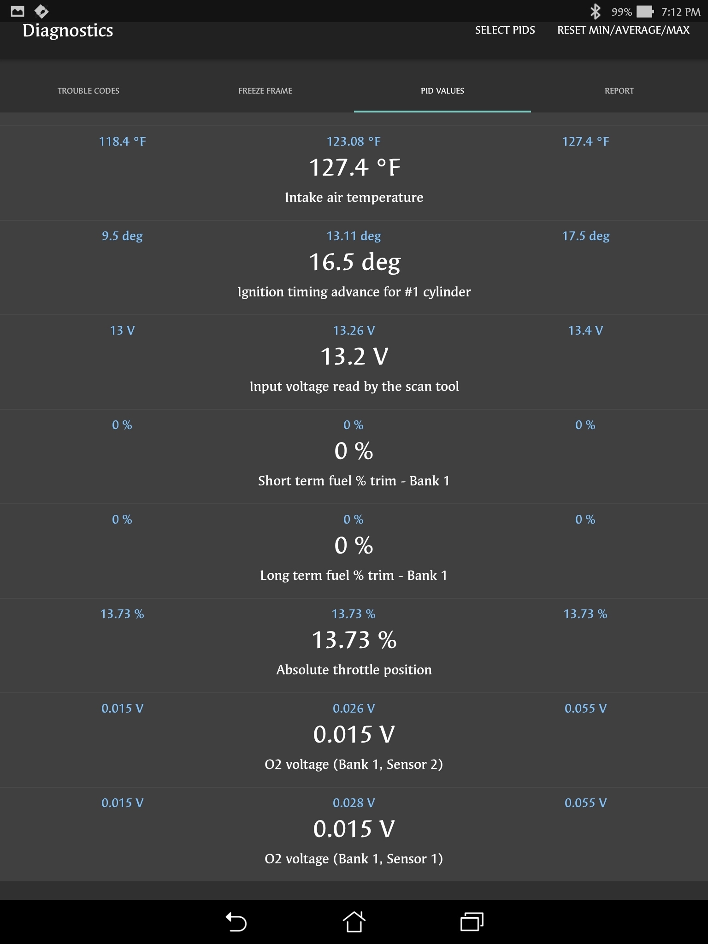The image size is (708, 944).
Task: Tap O2 voltage Bank 1 Sensor 2 row
Action: click(354, 740)
